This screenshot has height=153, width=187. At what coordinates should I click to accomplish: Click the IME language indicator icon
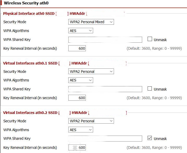[75, 148]
